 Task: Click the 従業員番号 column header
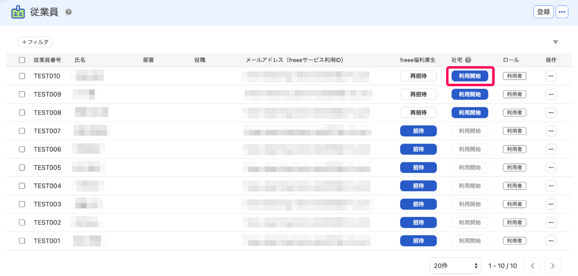pos(47,60)
